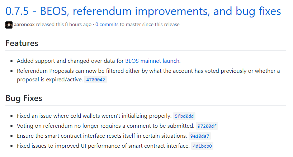The width and height of the screenshot is (293, 157).
Task: Click the cold wallets initializing fix text
Action: pyautogui.click(x=94, y=116)
